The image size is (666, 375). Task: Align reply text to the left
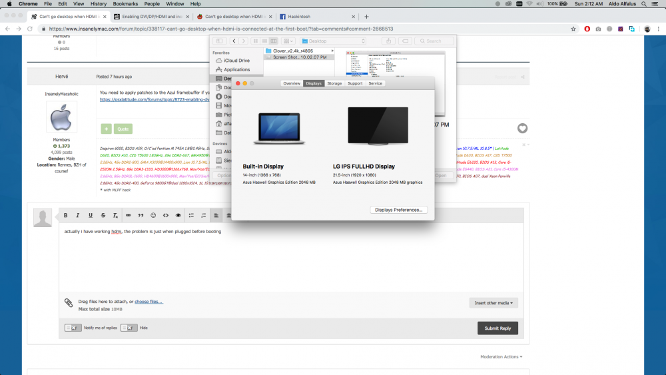click(x=216, y=215)
